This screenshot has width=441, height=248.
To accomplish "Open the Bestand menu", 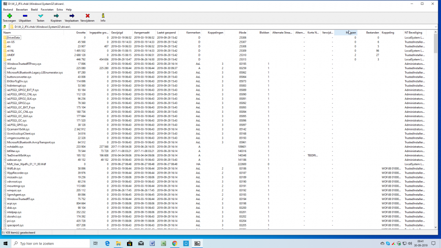I will click(x=8, y=9).
